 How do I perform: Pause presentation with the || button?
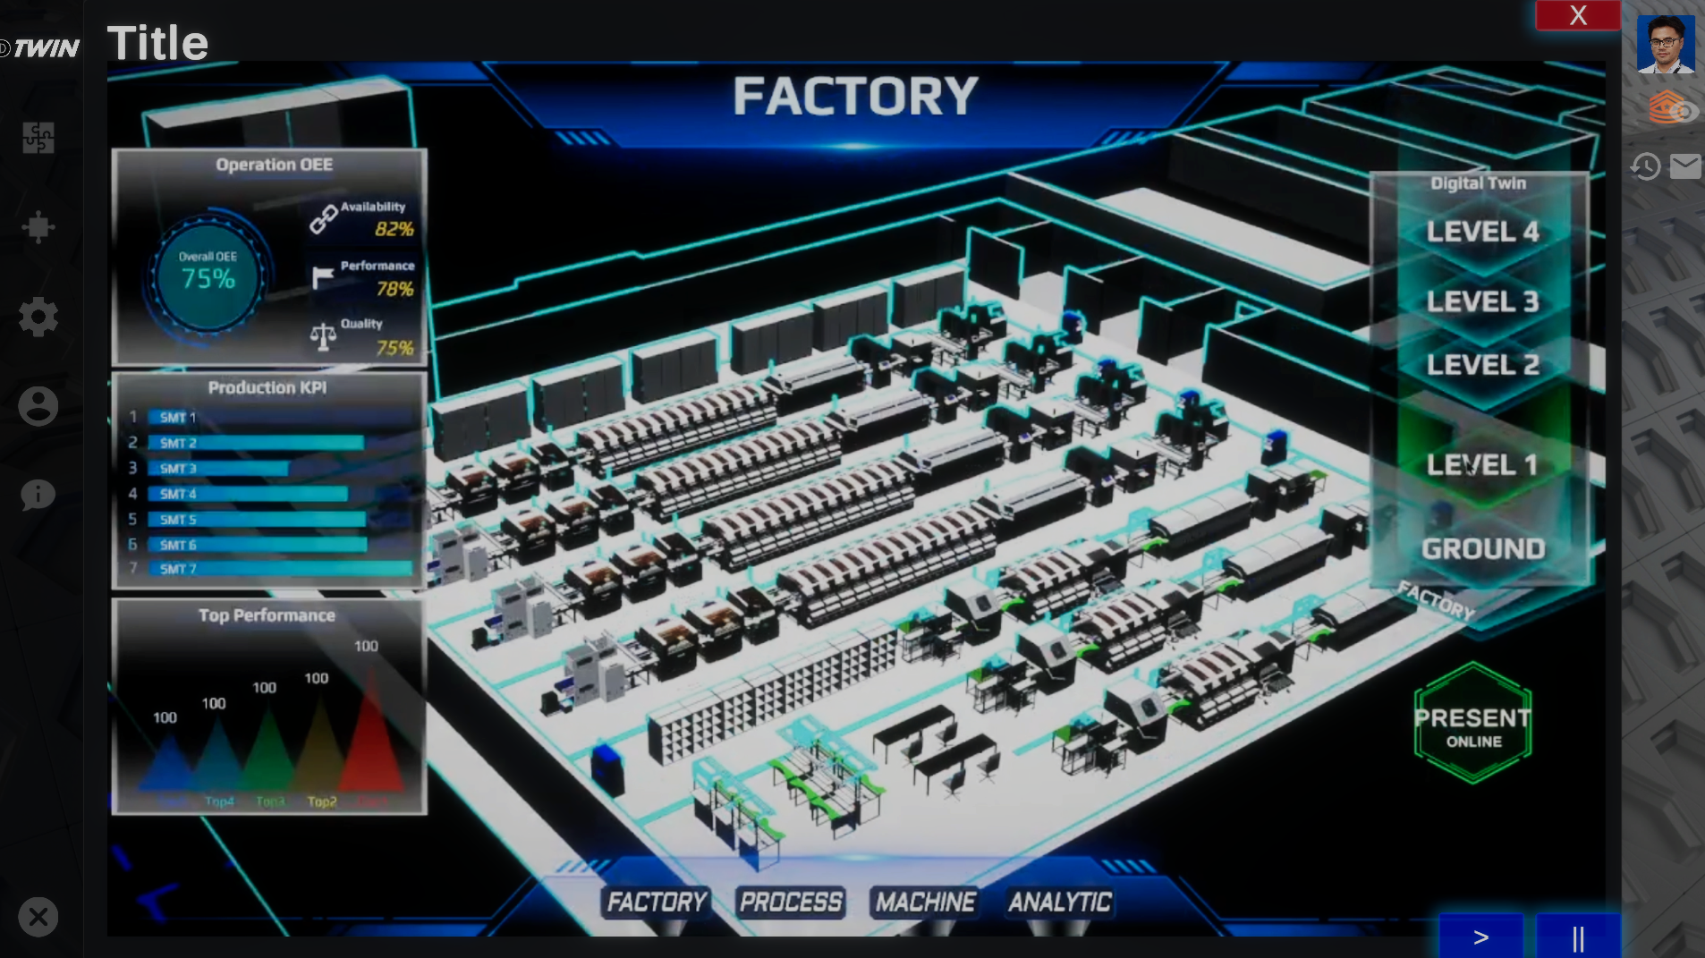click(x=1577, y=937)
